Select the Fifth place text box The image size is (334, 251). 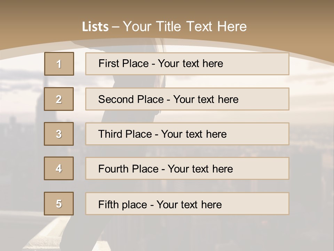[x=187, y=204]
